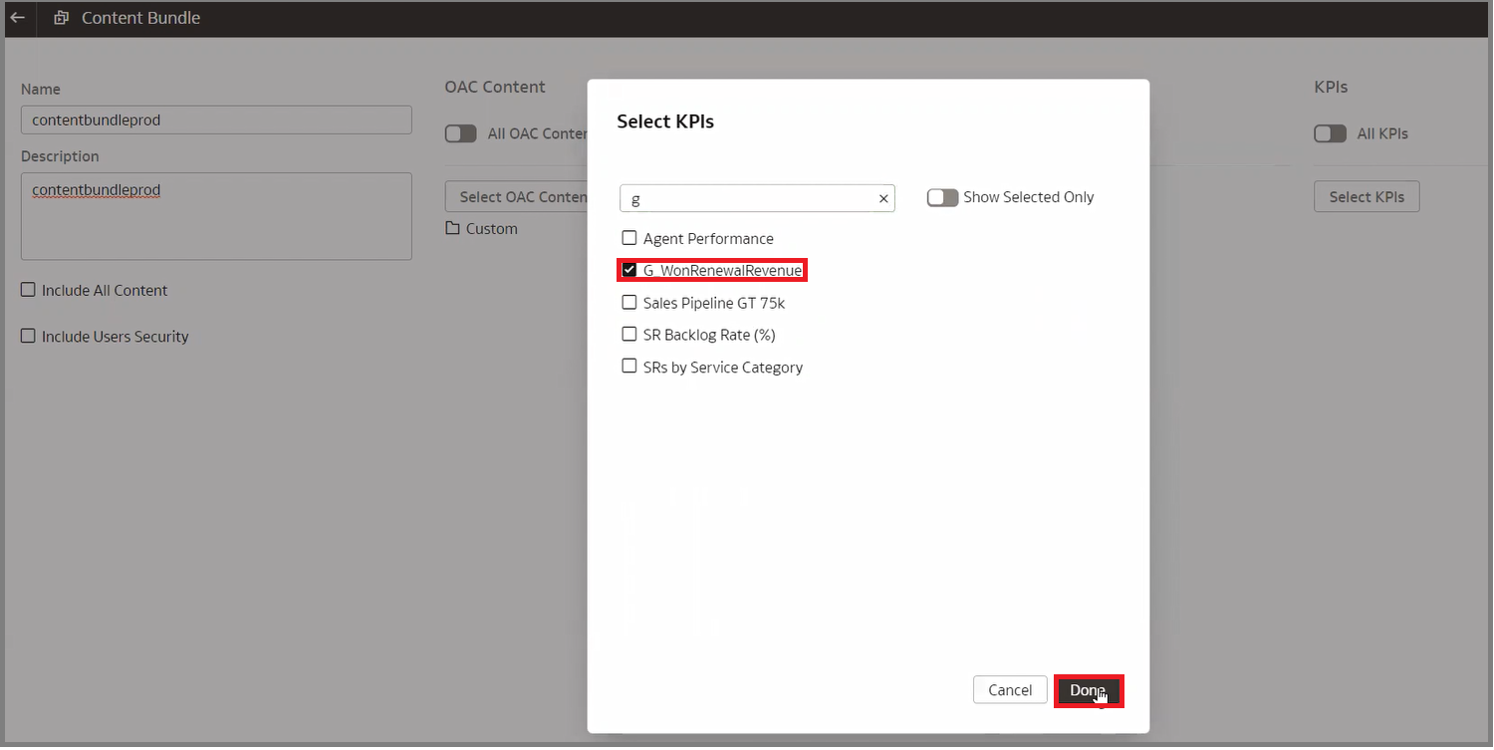This screenshot has width=1494, height=750.
Task: Turn on the All KPIs switch
Action: click(x=1329, y=132)
